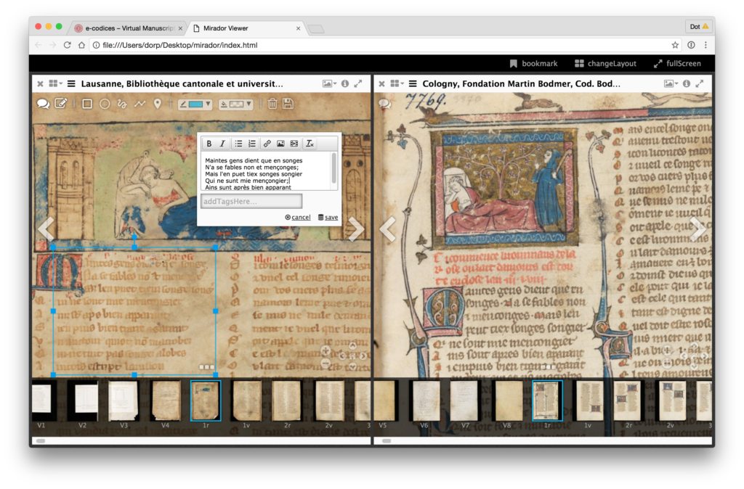Apply bold formatting in annotation editor
This screenshot has width=744, height=489.
(x=209, y=144)
